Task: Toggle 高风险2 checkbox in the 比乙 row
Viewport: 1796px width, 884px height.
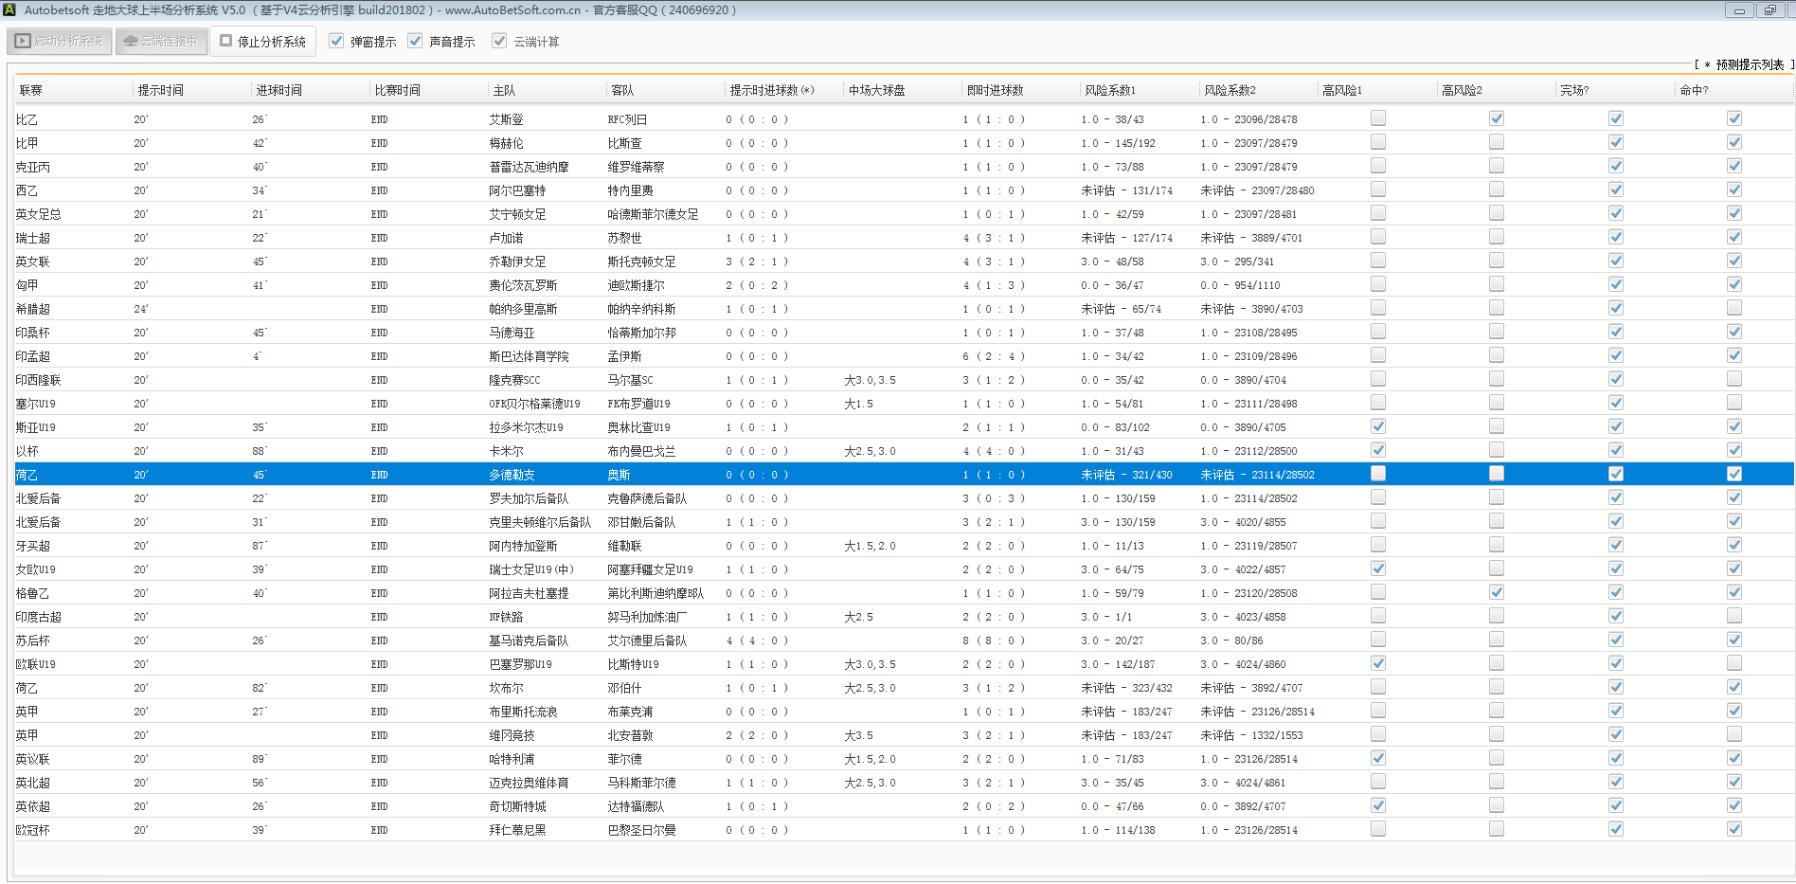Action: 1497,118
